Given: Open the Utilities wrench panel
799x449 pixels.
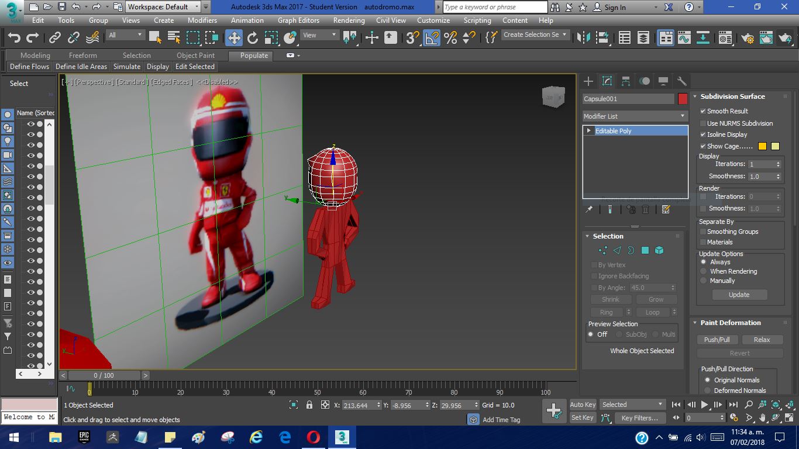Looking at the screenshot, I should (x=681, y=81).
